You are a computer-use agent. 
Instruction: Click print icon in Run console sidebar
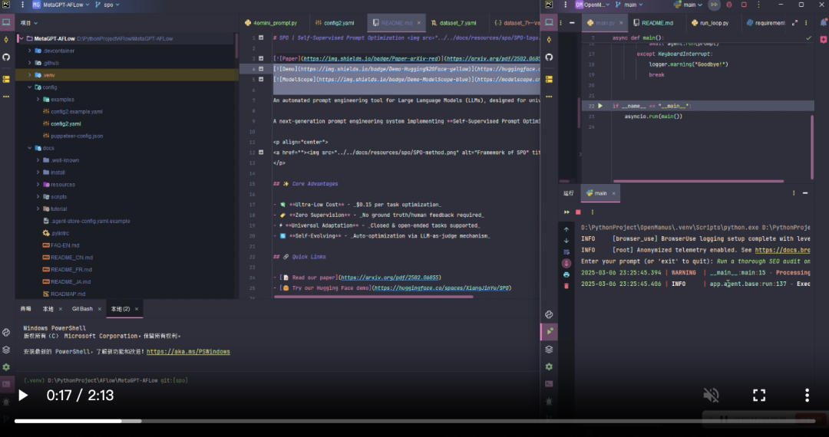tap(566, 275)
